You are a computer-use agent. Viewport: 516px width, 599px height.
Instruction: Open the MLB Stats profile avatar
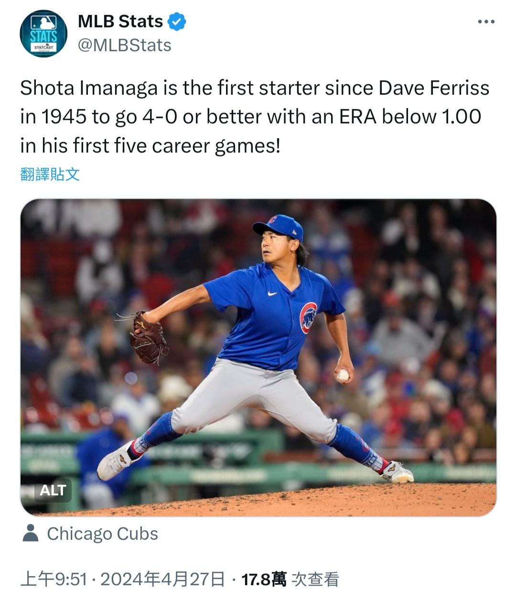click(x=43, y=33)
